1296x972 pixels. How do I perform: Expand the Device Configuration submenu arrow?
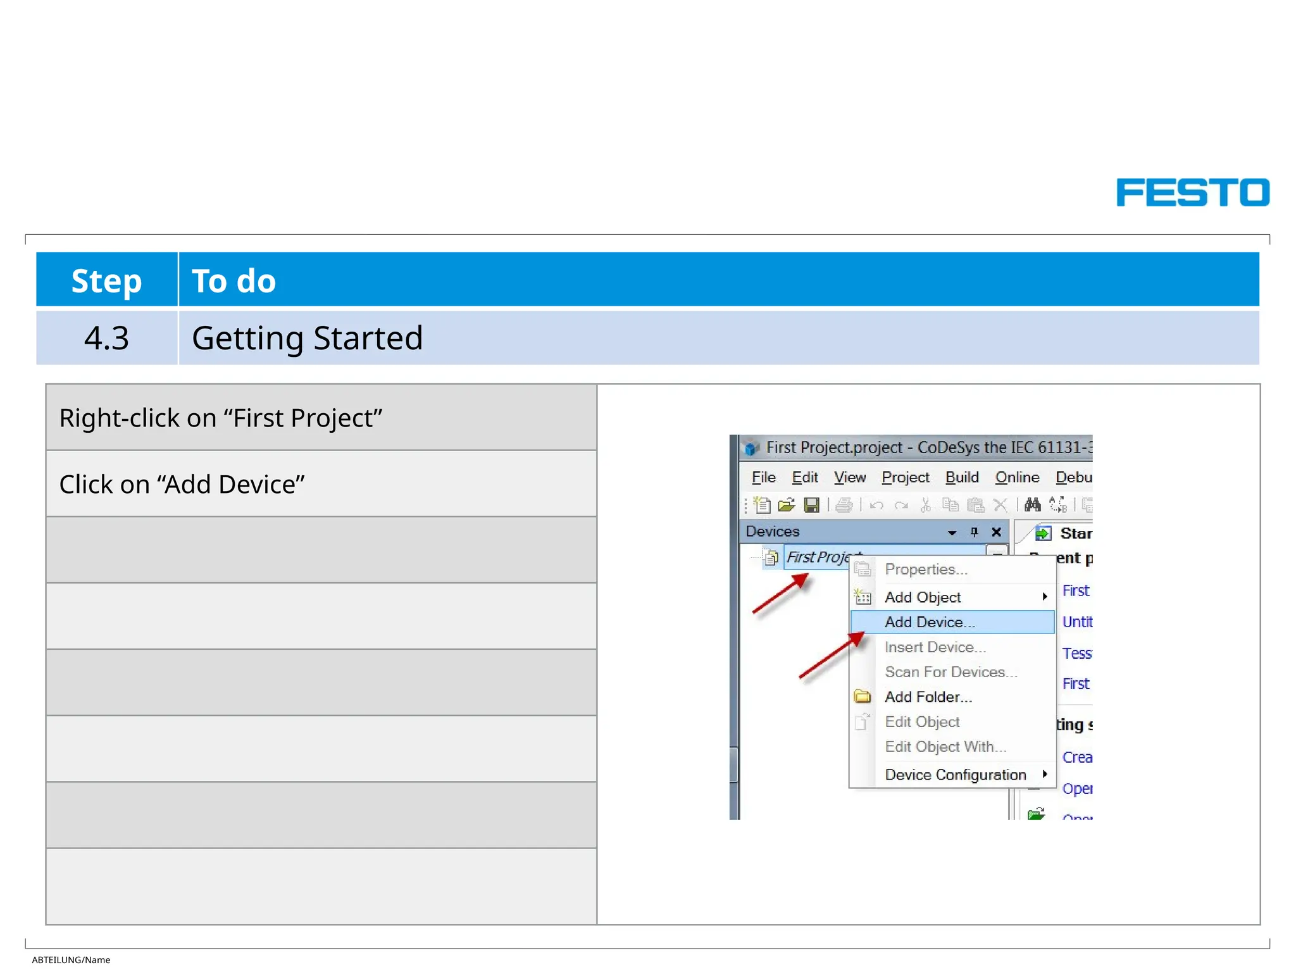(x=1045, y=774)
